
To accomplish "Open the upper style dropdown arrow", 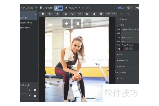I will [30, 90].
